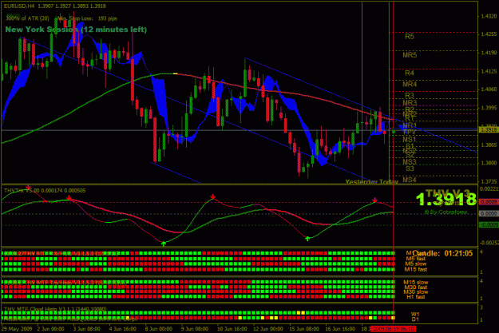Click the THV Trix indicator title text
The image size is (499, 333).
click(x=45, y=191)
